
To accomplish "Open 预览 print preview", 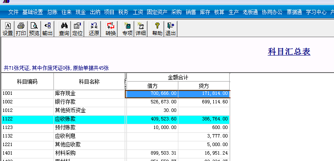I will (x=34, y=29).
